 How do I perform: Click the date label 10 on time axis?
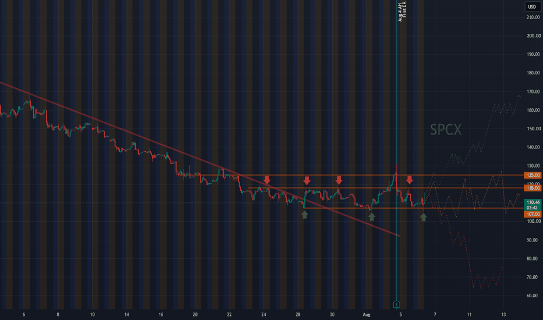click(92, 314)
